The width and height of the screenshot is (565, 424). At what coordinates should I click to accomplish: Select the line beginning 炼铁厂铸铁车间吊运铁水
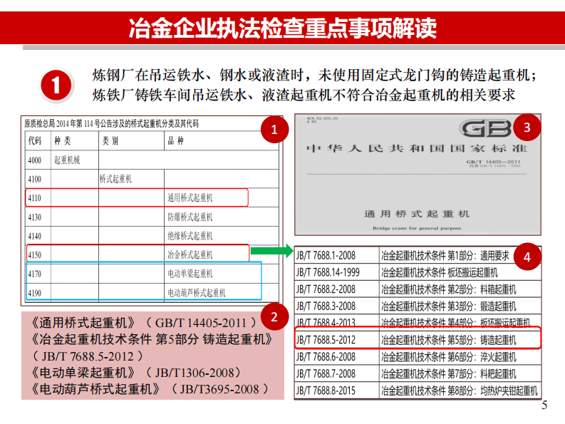[304, 95]
